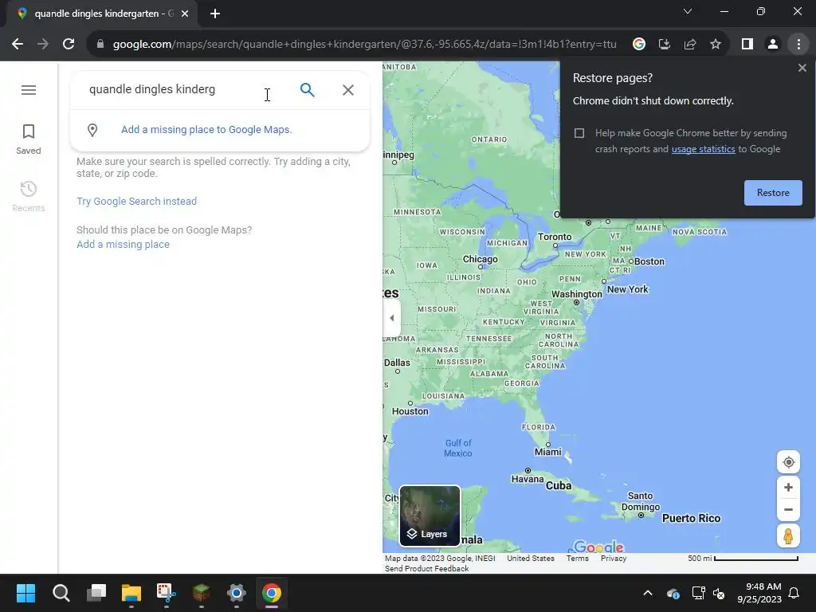Click the Toronto city label
Viewport: 816px width, 612px height.
tap(555, 237)
